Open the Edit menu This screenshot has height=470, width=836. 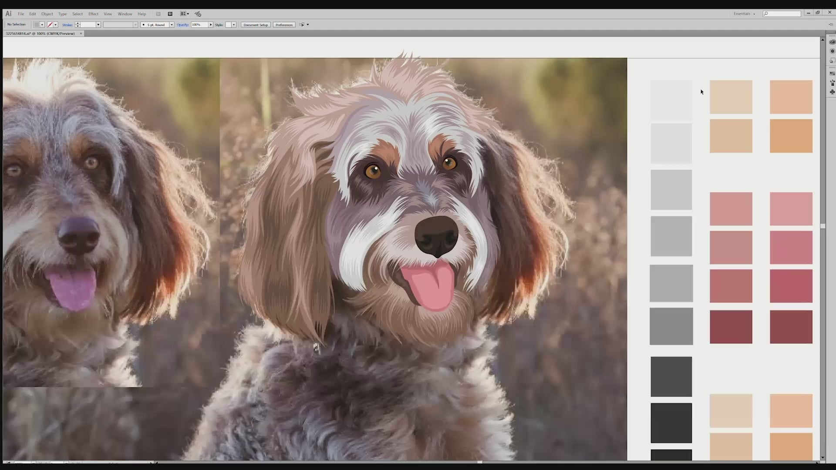click(x=33, y=14)
